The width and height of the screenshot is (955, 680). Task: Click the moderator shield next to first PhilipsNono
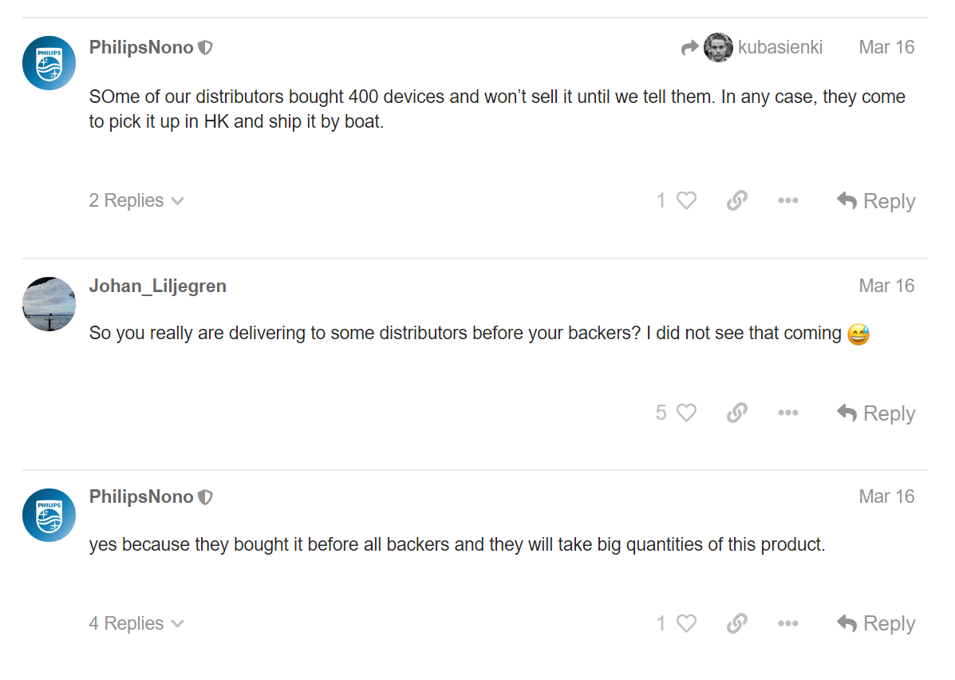[x=206, y=48]
